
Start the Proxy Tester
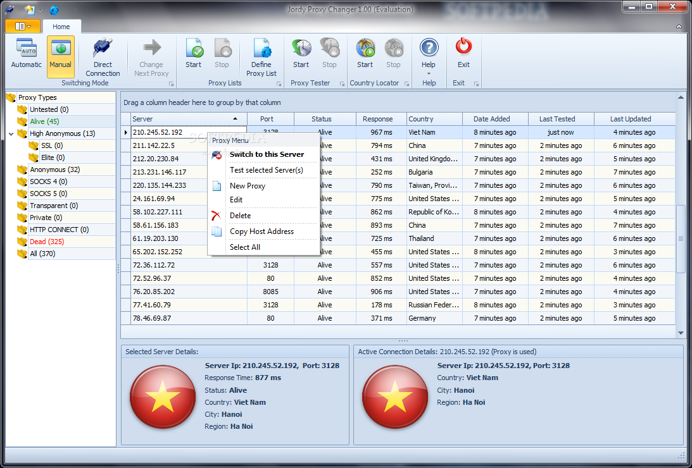301,54
